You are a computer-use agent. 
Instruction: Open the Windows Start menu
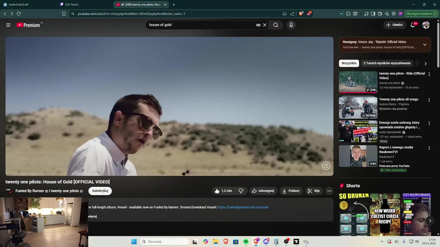pos(134,242)
